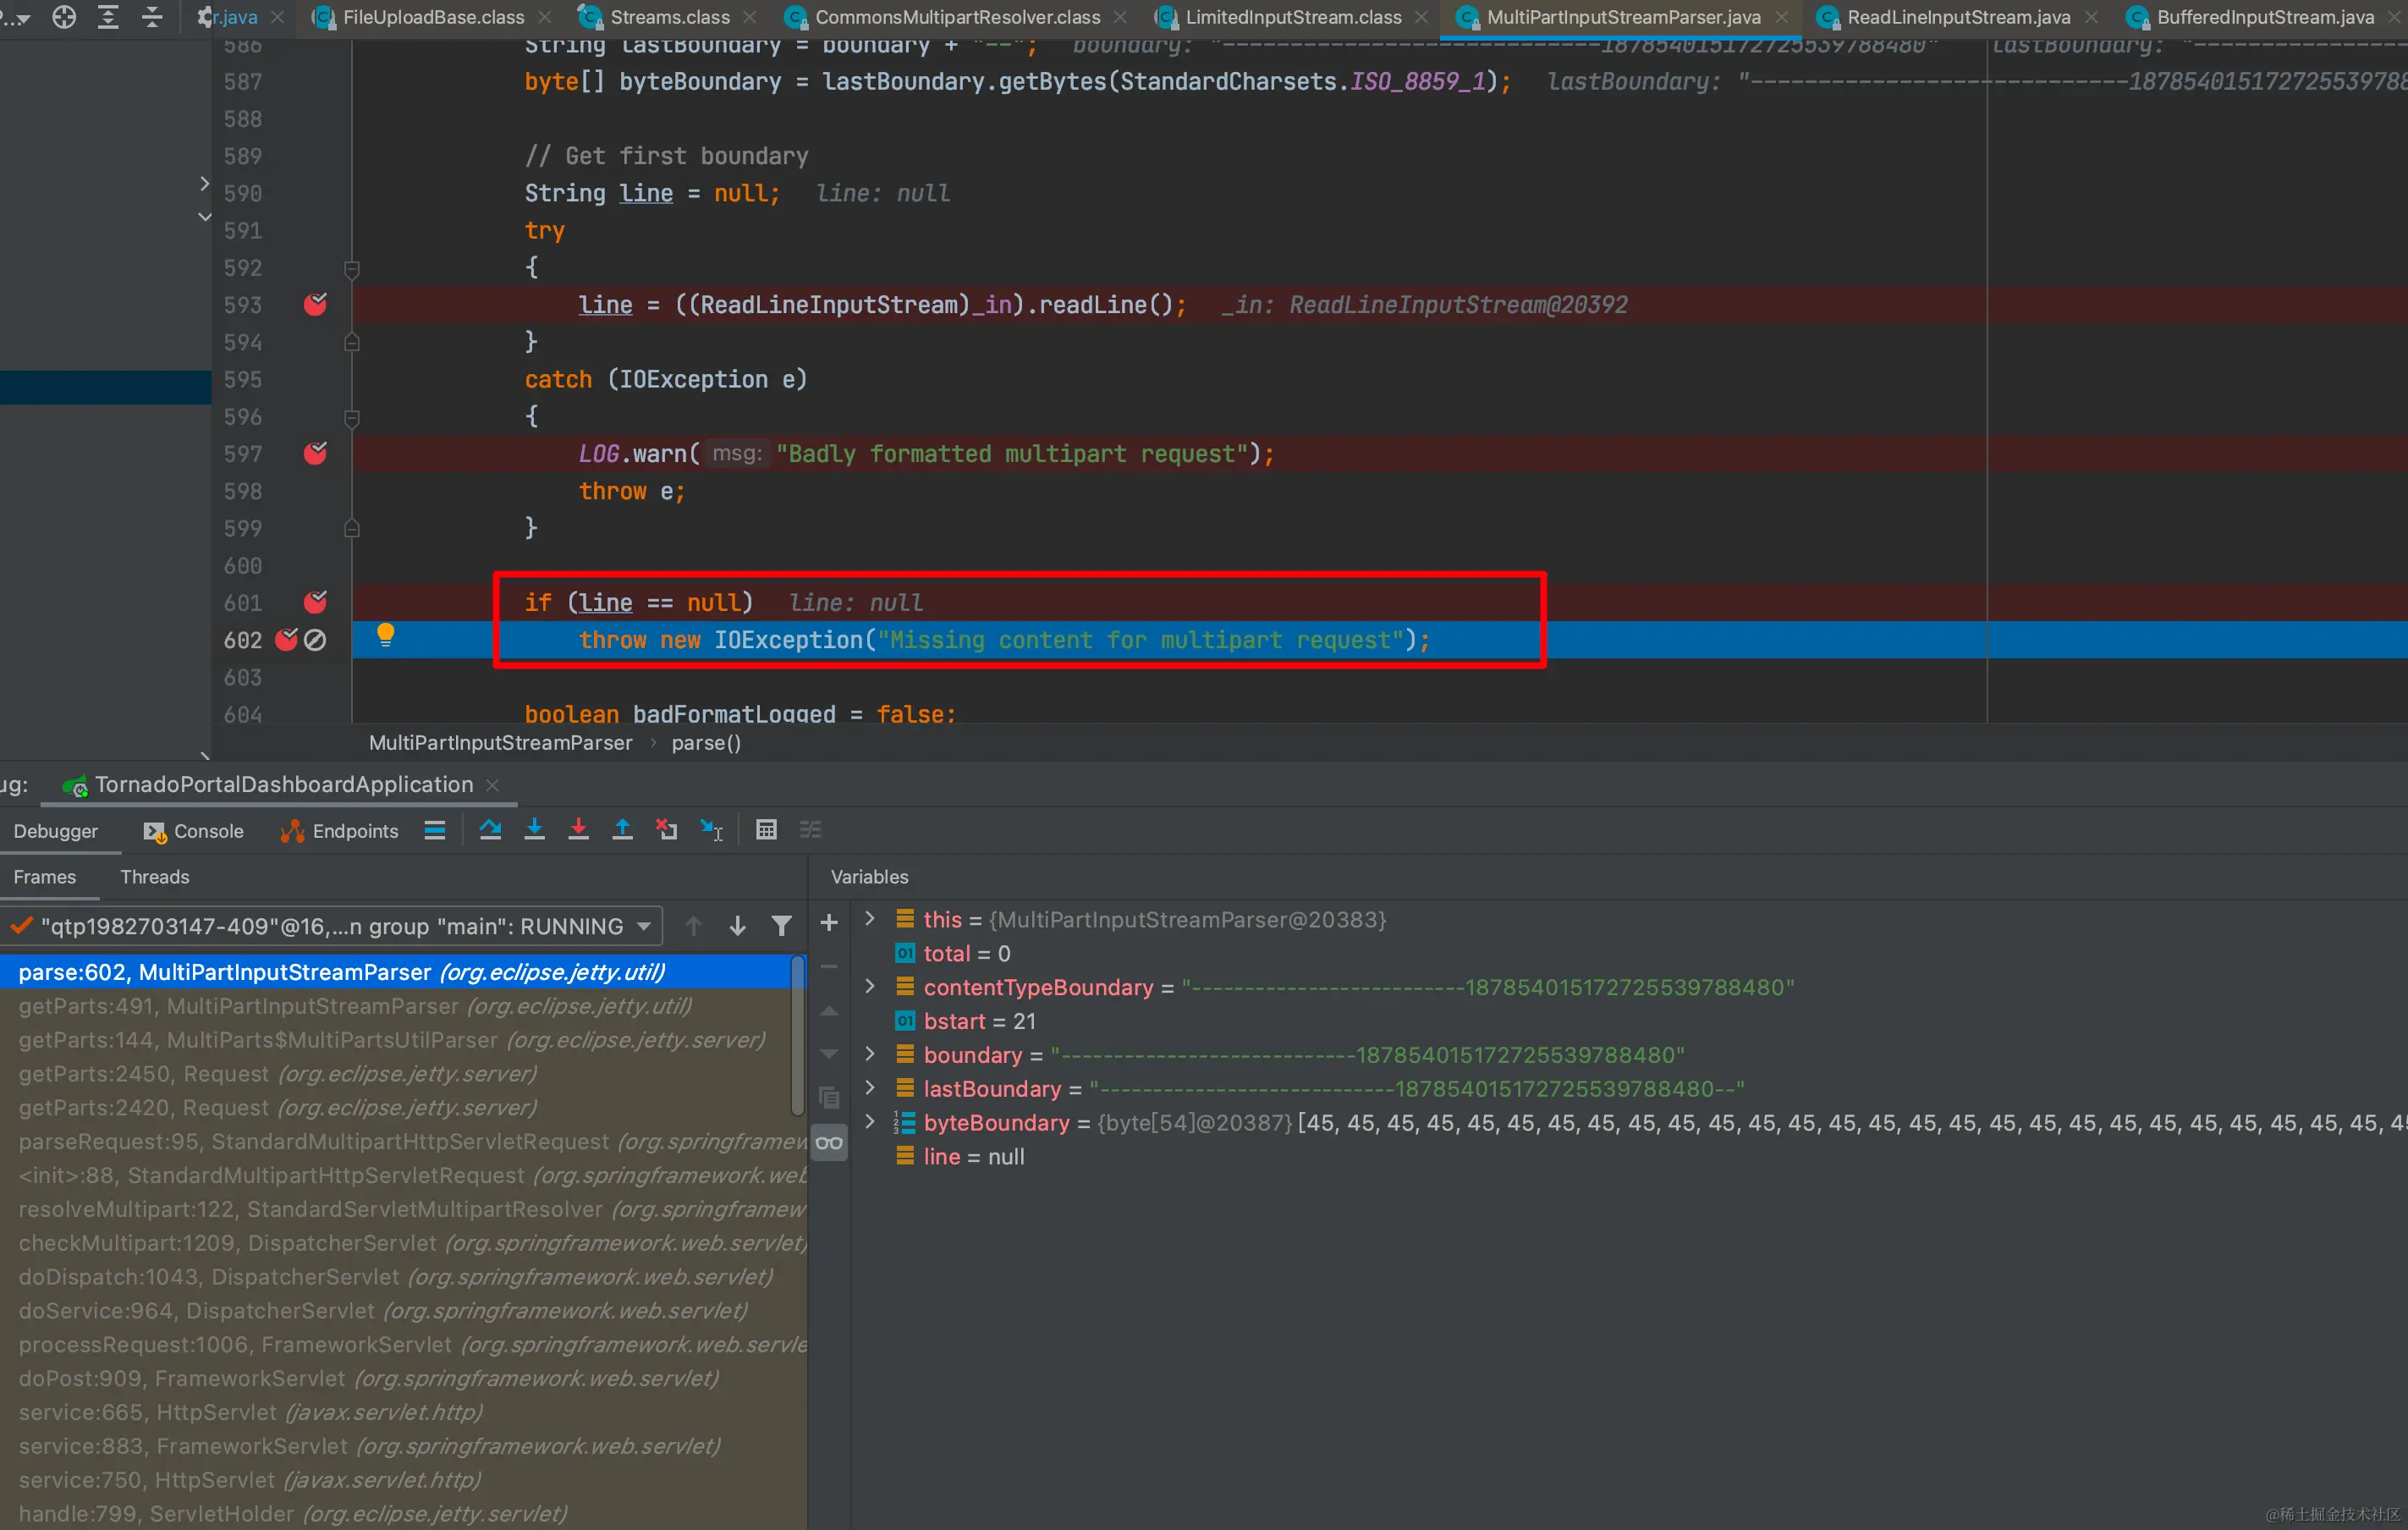Click the red Force Step Into icon

click(x=578, y=830)
